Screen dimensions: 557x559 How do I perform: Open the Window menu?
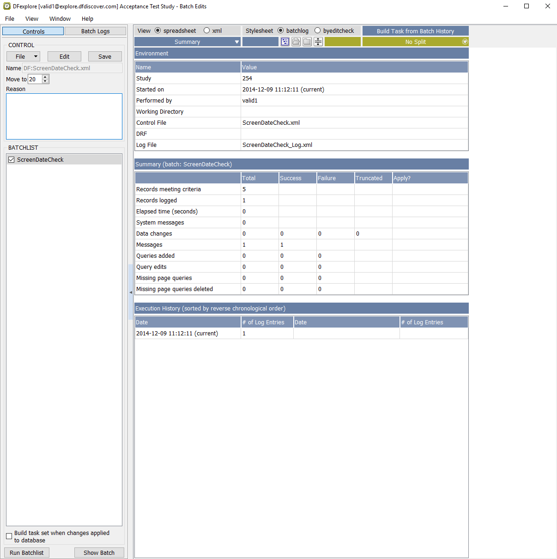click(60, 18)
